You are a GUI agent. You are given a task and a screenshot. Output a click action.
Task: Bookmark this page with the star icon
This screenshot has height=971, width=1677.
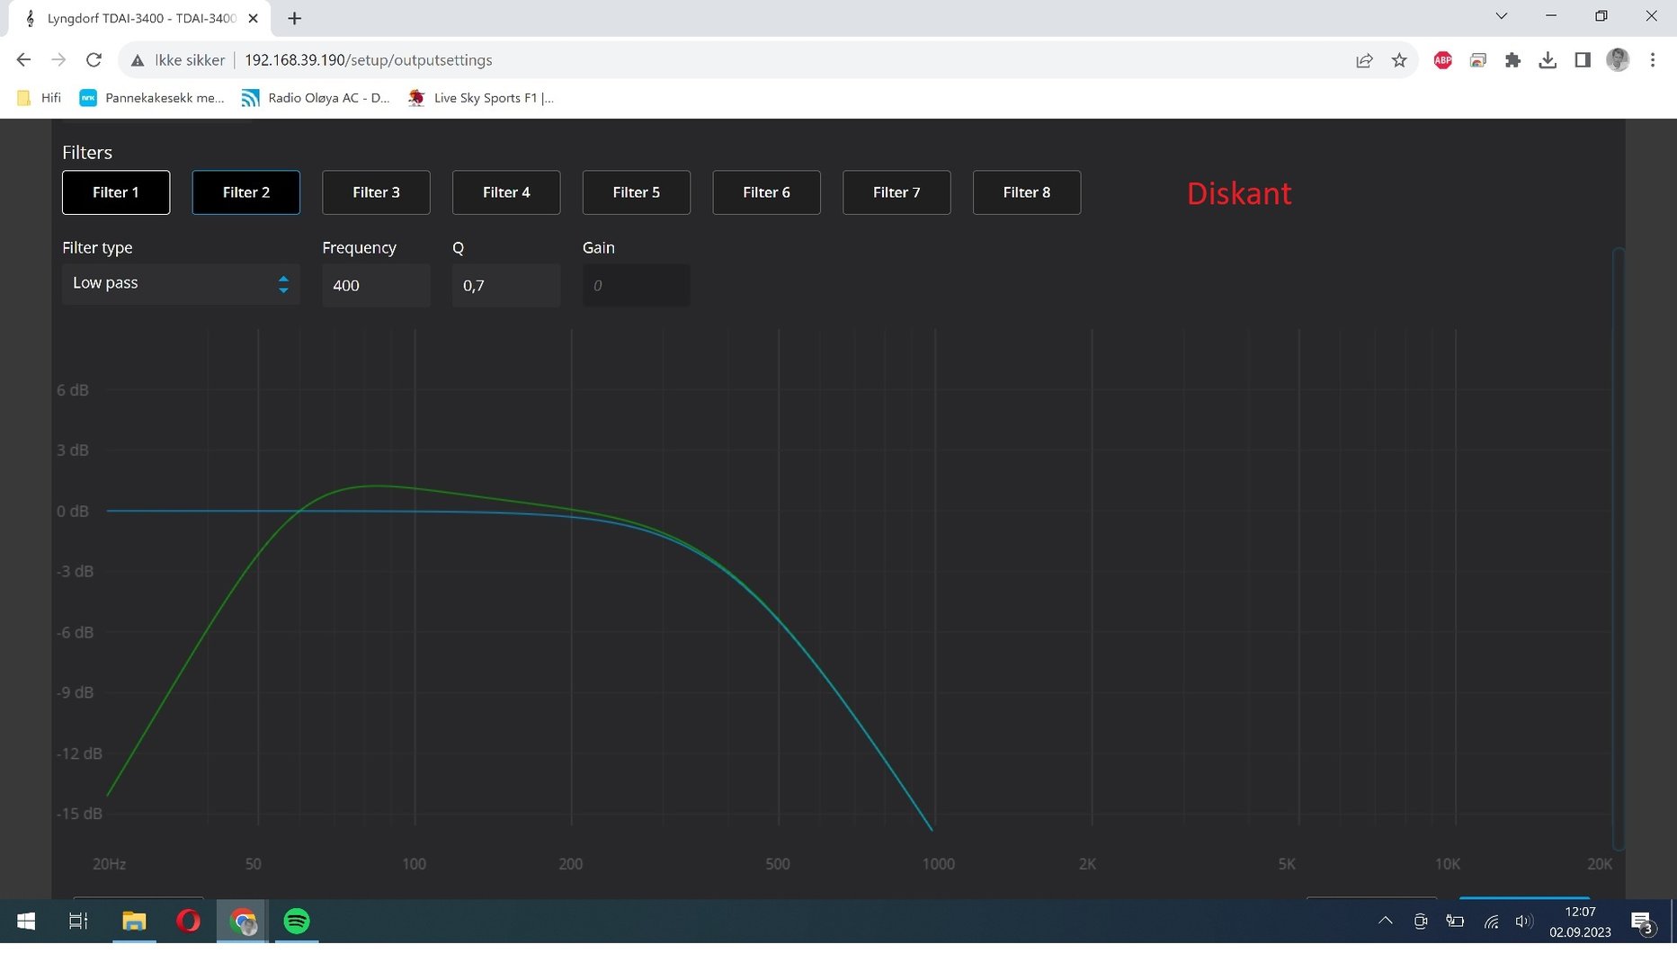tap(1399, 60)
